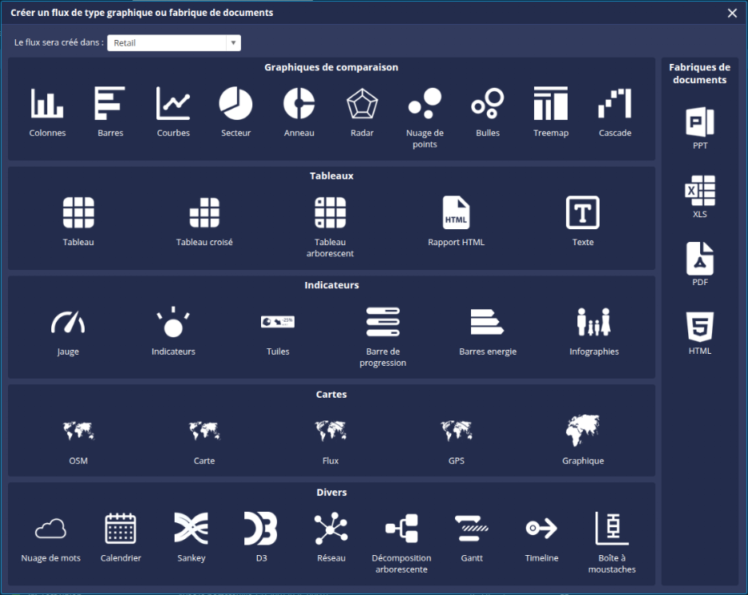Pick the Texte table type icon
The height and width of the screenshot is (595, 748).
coord(583,213)
